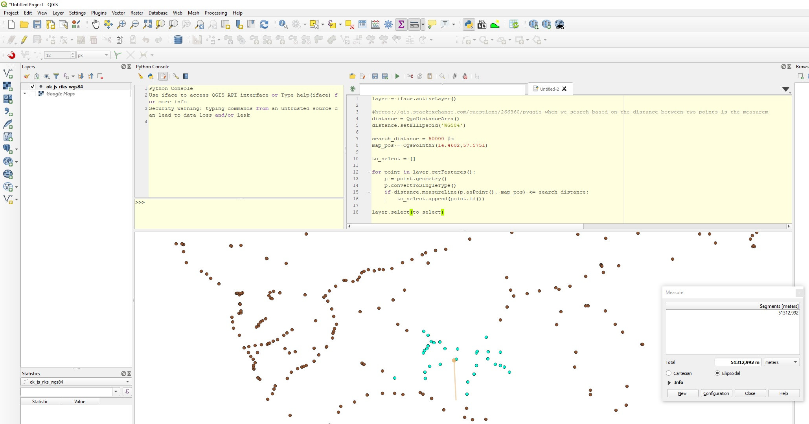
Task: Close the Untitled-2 tab X
Action: (564, 89)
